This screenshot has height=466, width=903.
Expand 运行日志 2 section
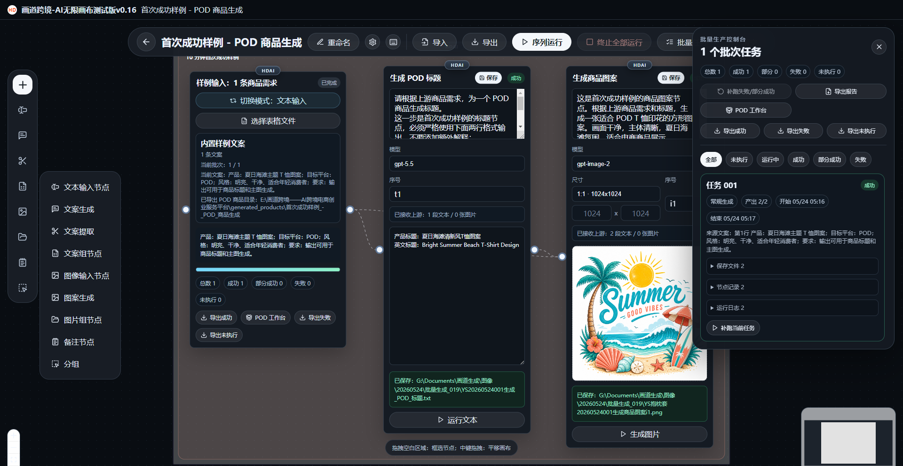pos(792,308)
